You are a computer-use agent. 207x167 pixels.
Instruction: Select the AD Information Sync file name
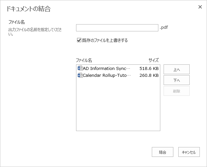click(x=106, y=69)
